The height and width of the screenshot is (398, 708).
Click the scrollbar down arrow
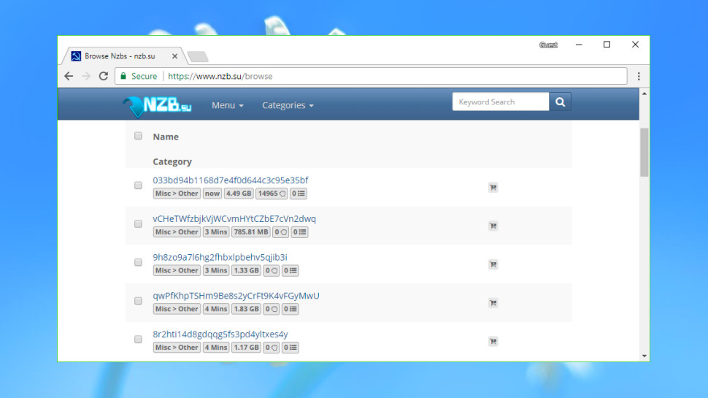coord(644,356)
